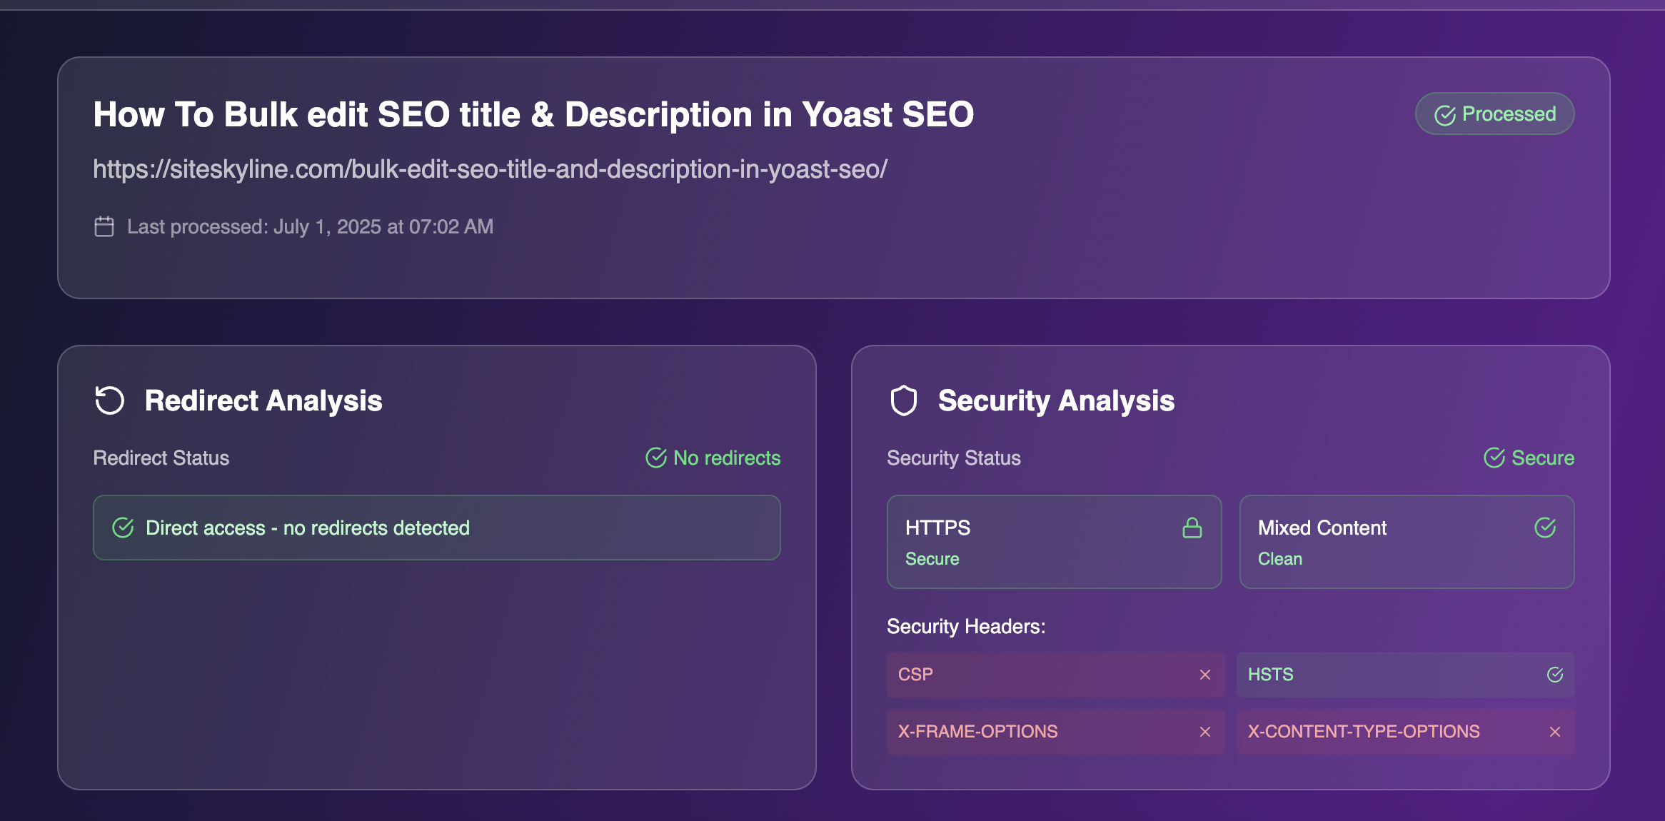Select the Mixed Content Clean card
1665x821 pixels.
[x=1407, y=542]
